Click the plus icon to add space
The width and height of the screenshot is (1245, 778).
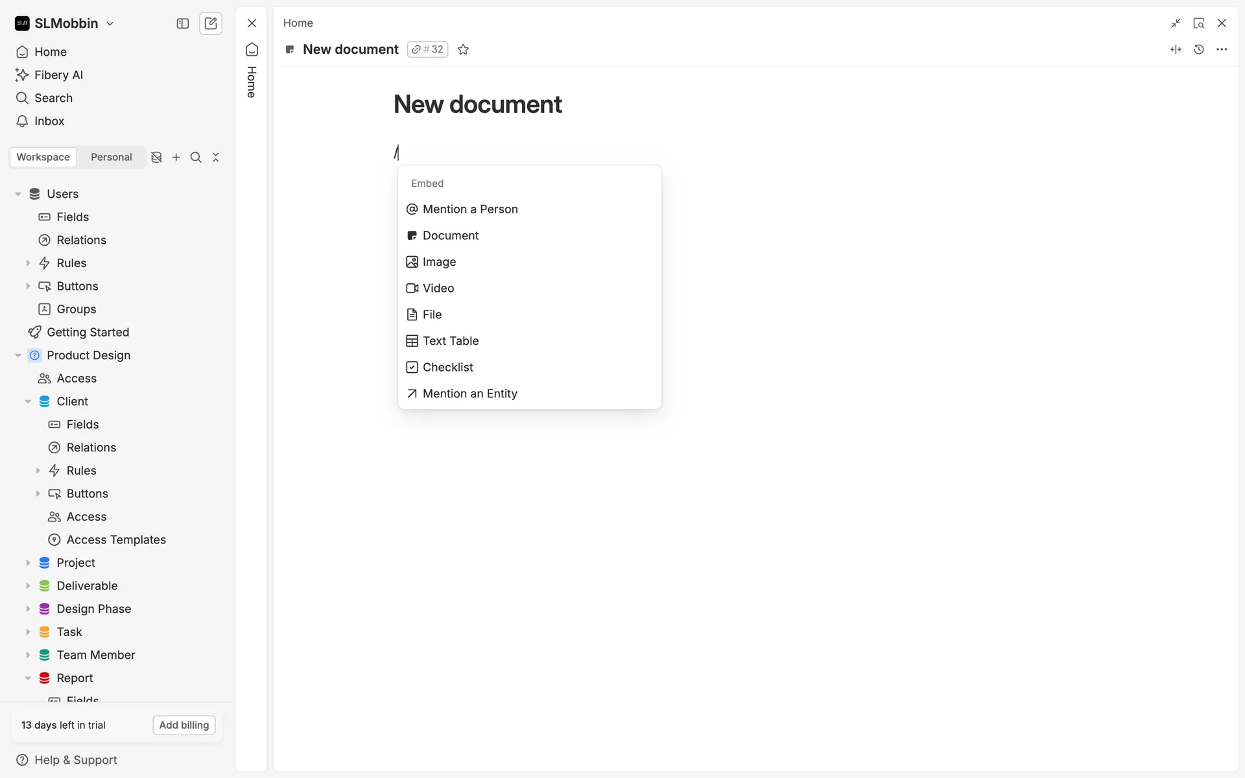pyautogui.click(x=176, y=158)
